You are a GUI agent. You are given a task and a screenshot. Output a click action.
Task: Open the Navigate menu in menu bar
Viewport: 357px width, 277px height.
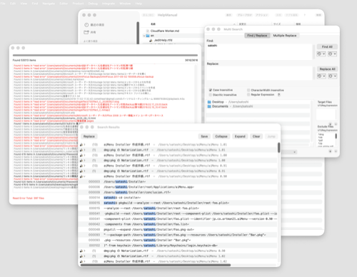49,4
